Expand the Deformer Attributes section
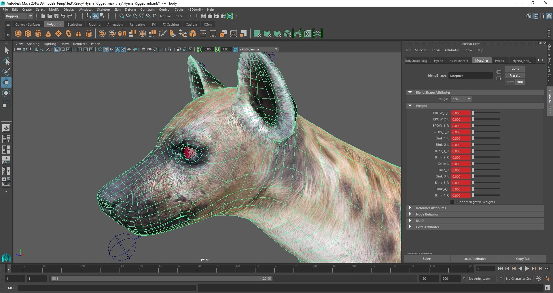Viewport: 553px width, 293px height. [x=410, y=208]
